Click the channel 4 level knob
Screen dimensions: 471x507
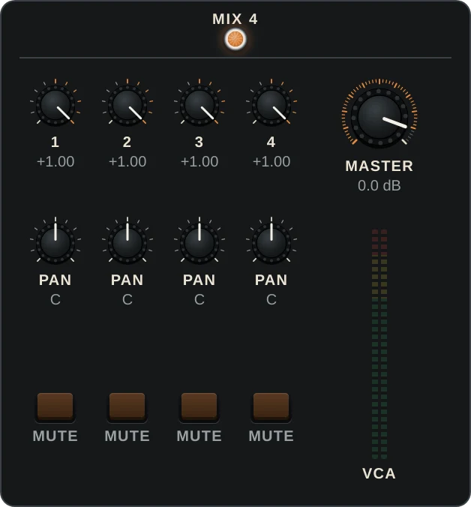point(271,105)
